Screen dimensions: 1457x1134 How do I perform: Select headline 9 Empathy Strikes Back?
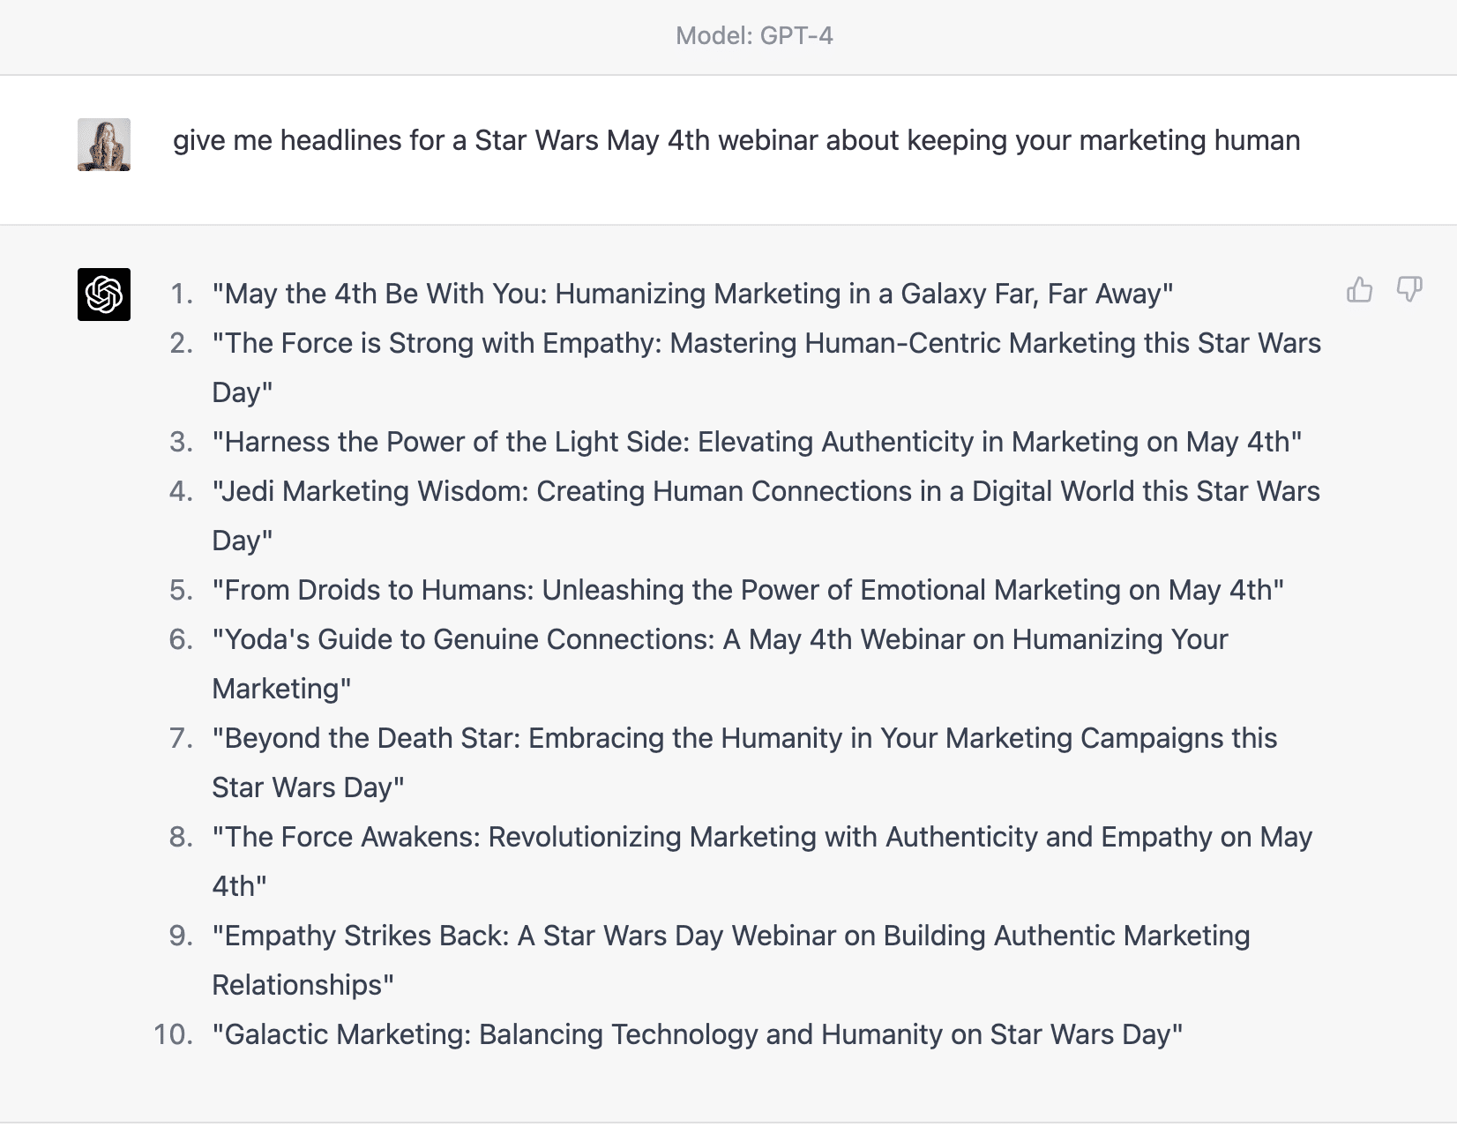731,960
